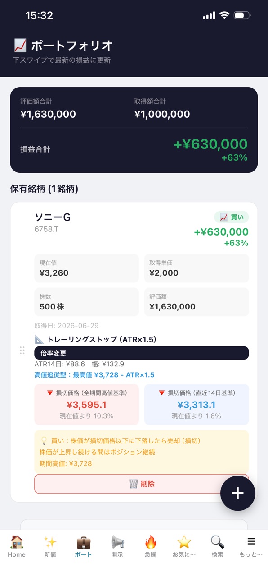The image size is (268, 582).
Task: Select 損切価格 全期間高値基準 card
Action: pos(87,404)
